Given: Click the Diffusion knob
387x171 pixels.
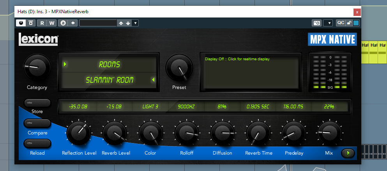Looking at the screenshot, I should (223, 133).
